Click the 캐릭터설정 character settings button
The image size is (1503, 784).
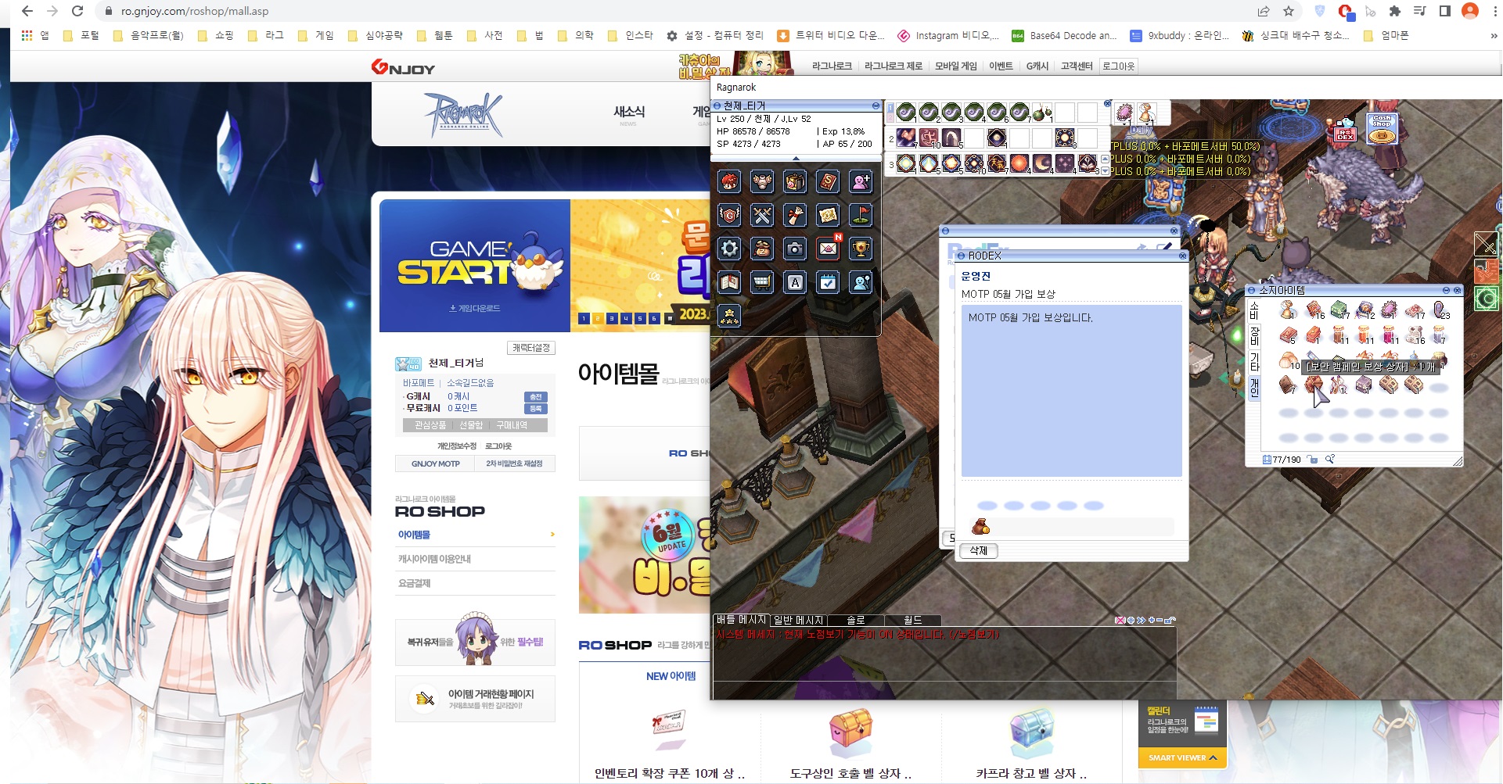point(530,348)
